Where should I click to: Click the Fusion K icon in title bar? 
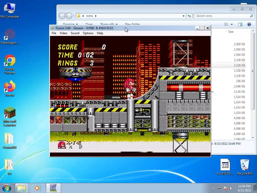52,28
